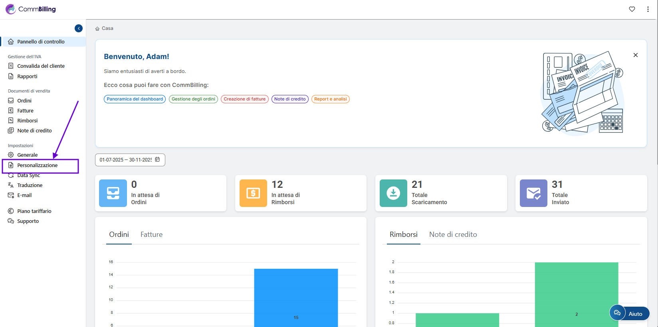Select the Panoramica del dashboard tag

click(135, 99)
